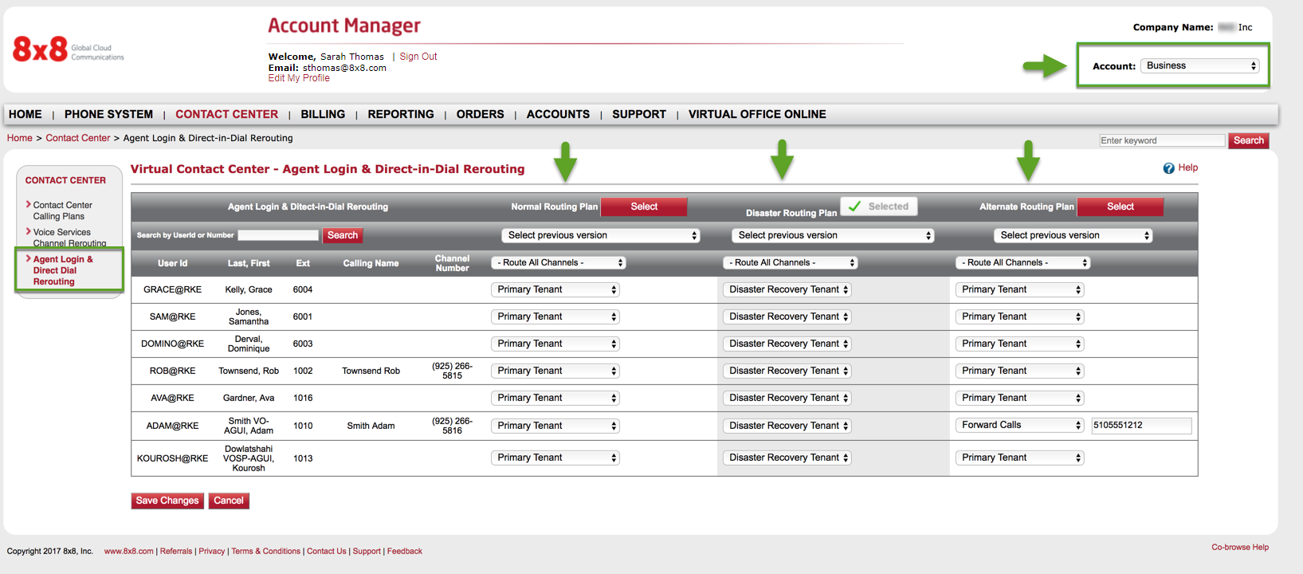The height and width of the screenshot is (574, 1303).
Task: Click Referrals footer link
Action: coord(176,551)
